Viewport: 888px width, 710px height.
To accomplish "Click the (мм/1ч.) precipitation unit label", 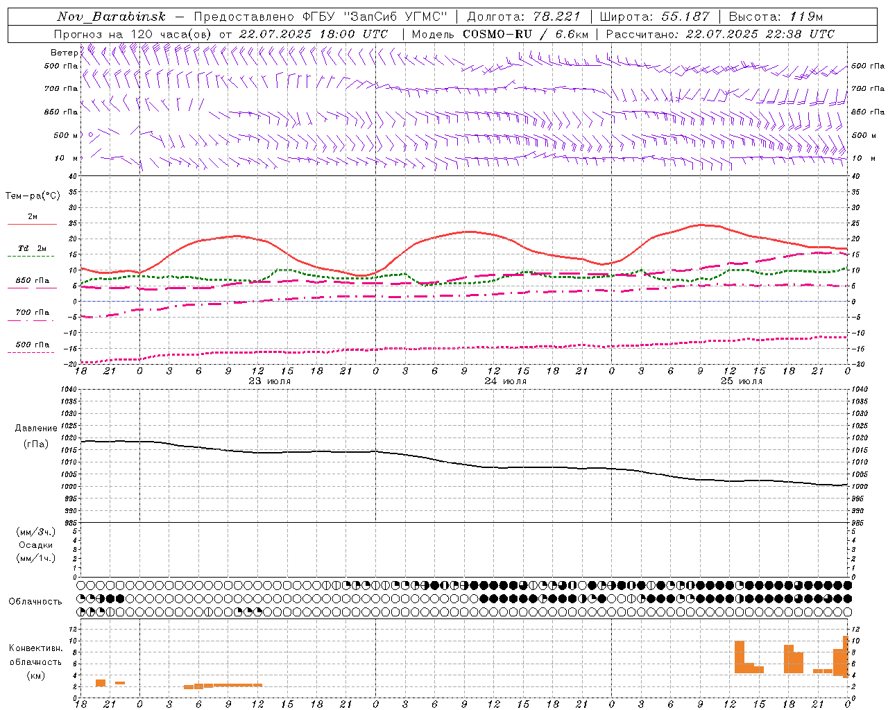I will point(36,558).
